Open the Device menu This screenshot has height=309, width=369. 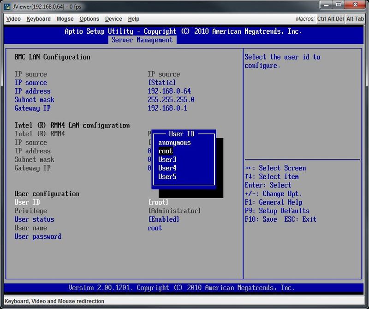tap(113, 19)
